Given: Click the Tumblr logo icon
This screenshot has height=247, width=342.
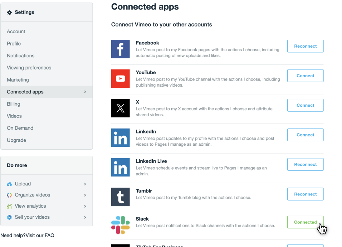Looking at the screenshot, I should click(120, 197).
